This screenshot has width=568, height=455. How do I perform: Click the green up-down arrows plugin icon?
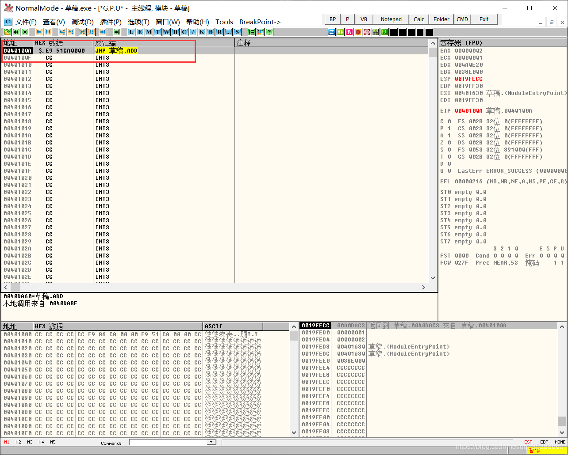coord(341,32)
